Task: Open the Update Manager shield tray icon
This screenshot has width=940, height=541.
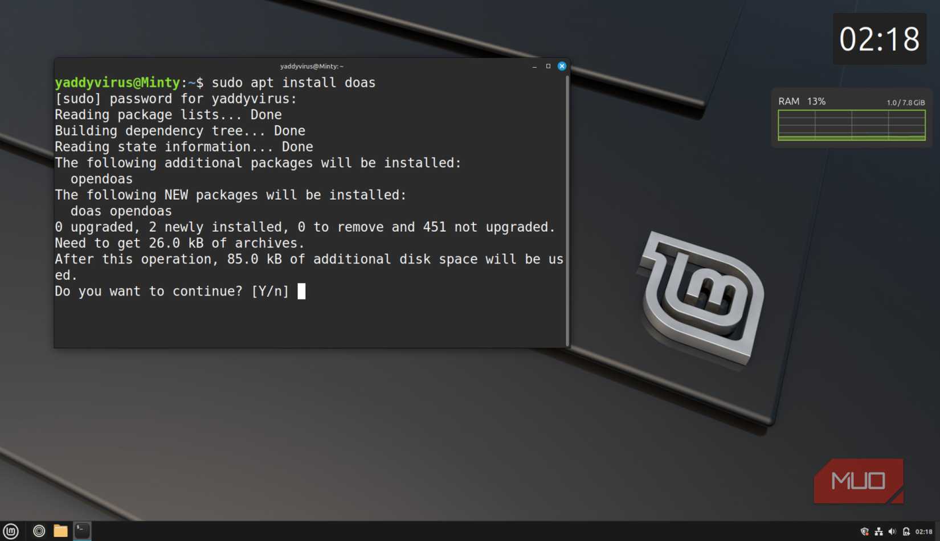Action: 866,532
